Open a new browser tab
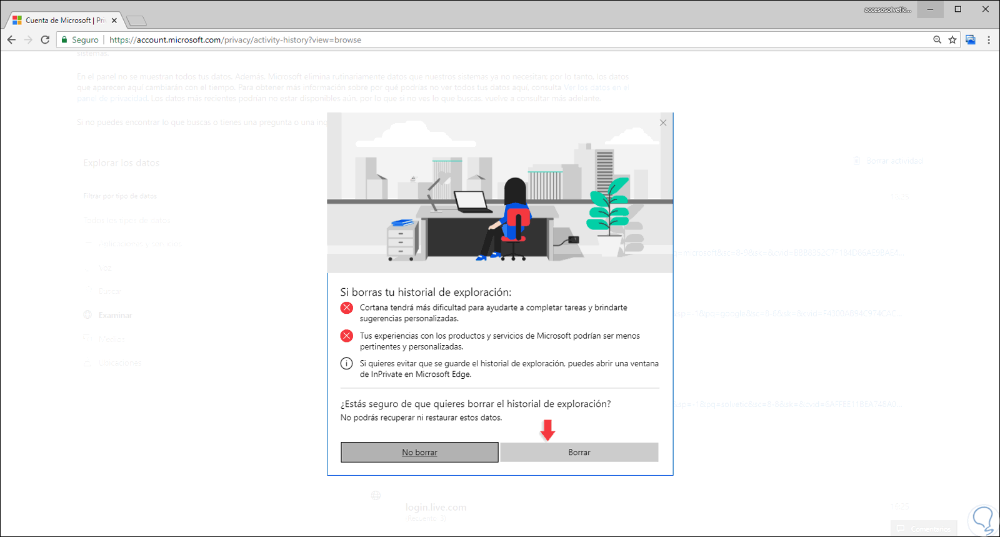1000x537 pixels. click(x=136, y=21)
